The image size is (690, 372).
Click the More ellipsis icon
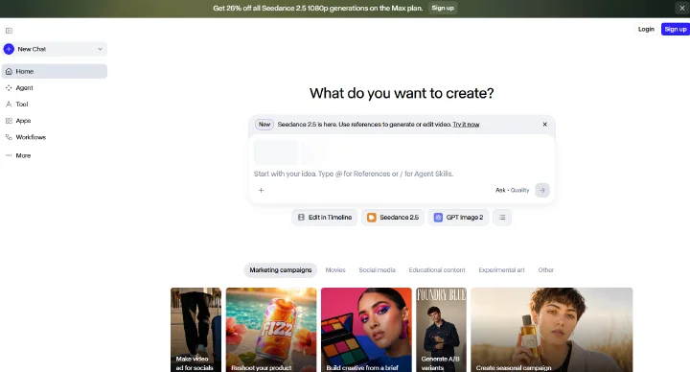point(9,155)
